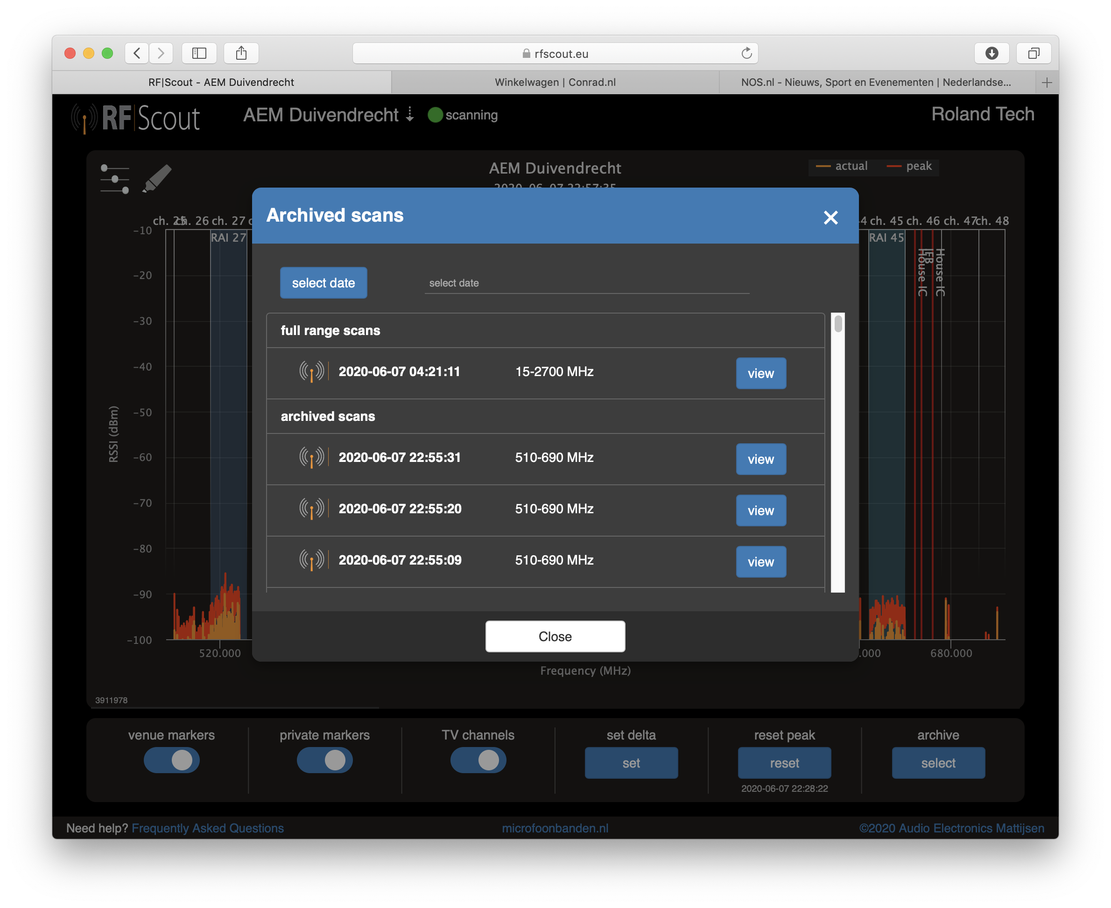Viewport: 1111px width, 908px height.
Task: Click the antenna icon of 04:21:11 scan
Action: click(x=311, y=372)
